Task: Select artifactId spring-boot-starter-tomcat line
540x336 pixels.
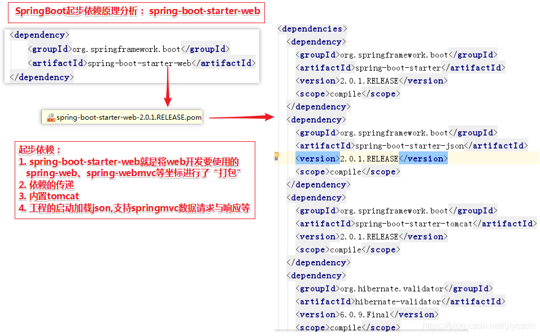Action: 416,224
